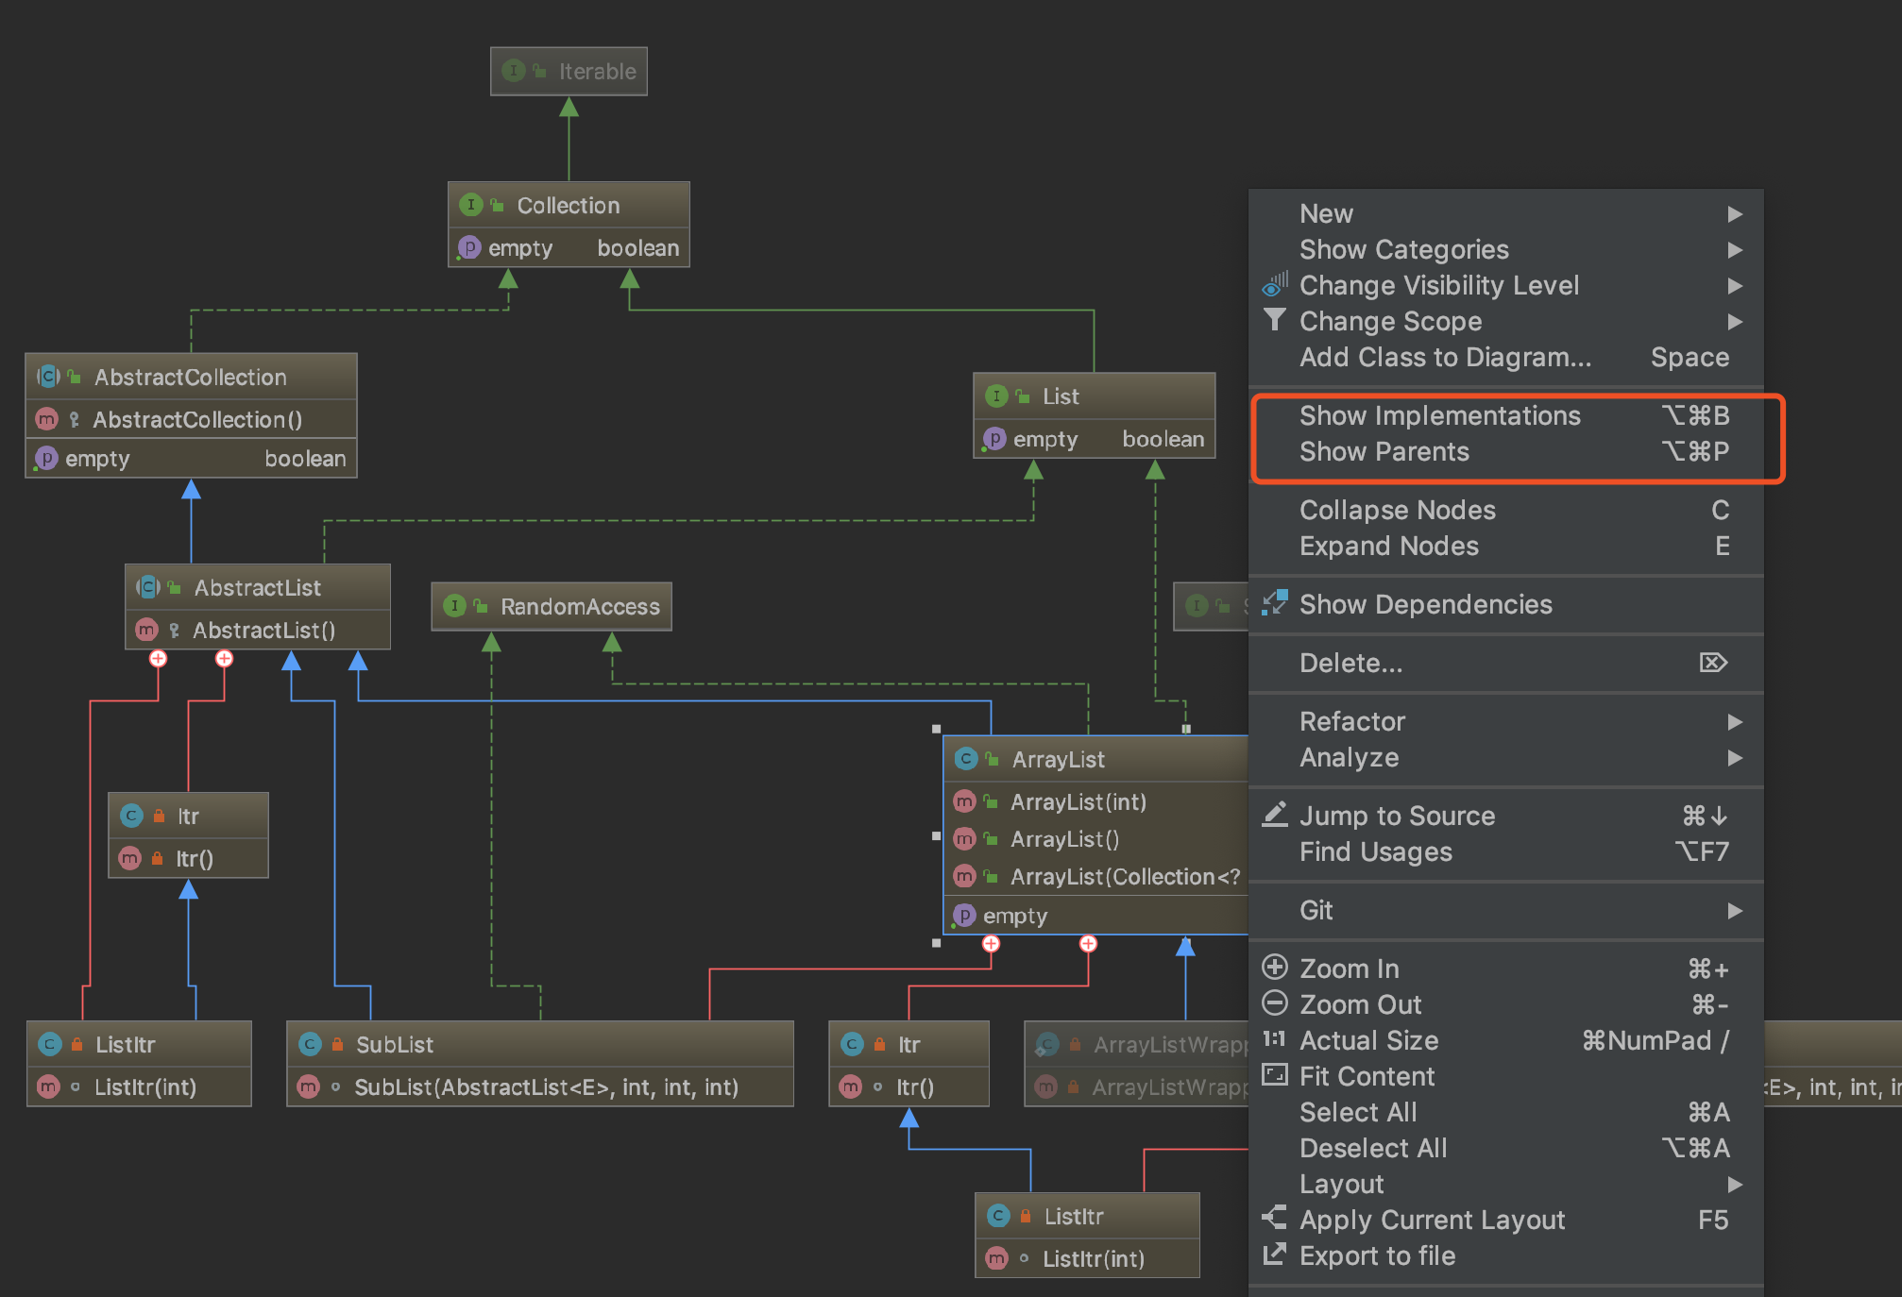Viewport: 1902px width, 1297px height.
Task: Click the Fit Content icon
Action: (1276, 1075)
